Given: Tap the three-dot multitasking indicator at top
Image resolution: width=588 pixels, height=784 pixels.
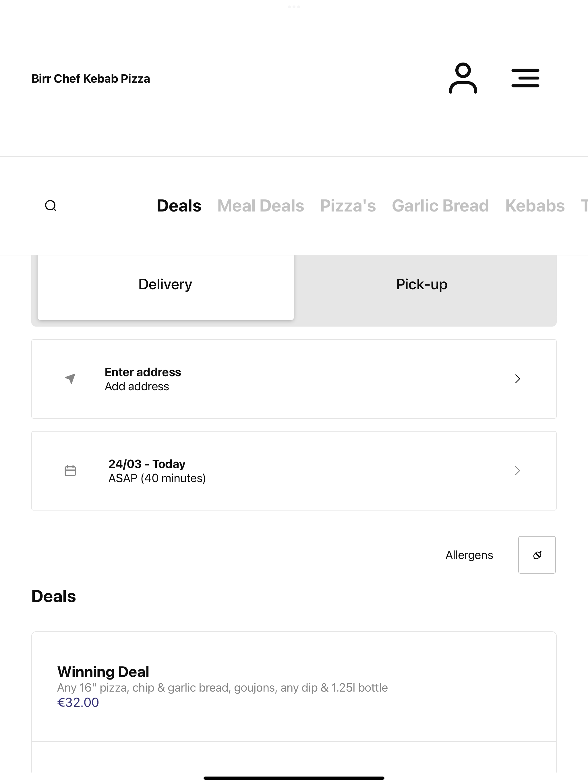Looking at the screenshot, I should pyautogui.click(x=294, y=7).
